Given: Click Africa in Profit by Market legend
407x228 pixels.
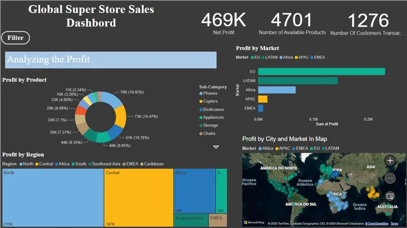Looking at the screenshot, I should tap(286, 58).
